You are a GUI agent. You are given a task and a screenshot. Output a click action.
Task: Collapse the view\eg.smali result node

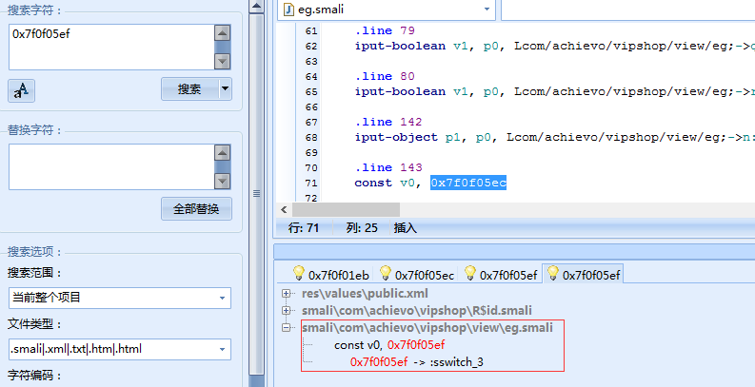click(x=287, y=327)
